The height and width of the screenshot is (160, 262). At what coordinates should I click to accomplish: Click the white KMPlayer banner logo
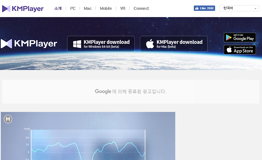click(x=29, y=44)
